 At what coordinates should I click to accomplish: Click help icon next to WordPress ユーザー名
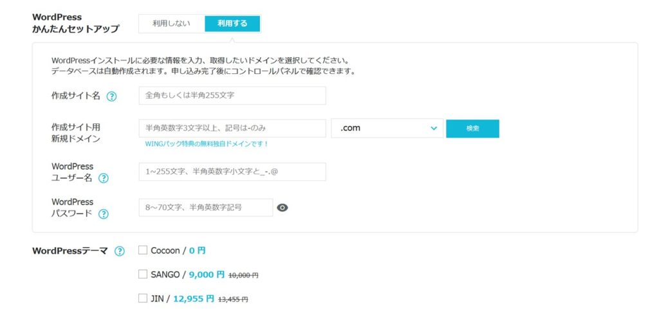[103, 178]
